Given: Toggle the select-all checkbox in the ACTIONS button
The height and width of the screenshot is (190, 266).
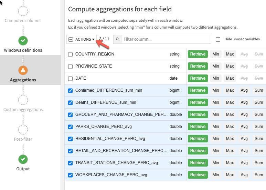Looking at the screenshot, I should [71, 39].
